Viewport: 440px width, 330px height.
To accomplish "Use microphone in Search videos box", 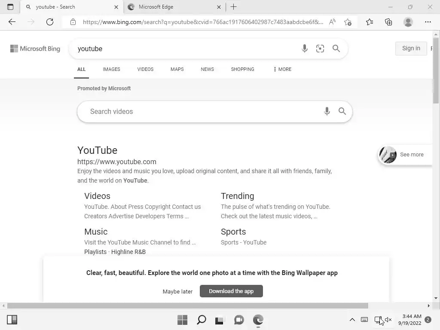I will point(327,111).
